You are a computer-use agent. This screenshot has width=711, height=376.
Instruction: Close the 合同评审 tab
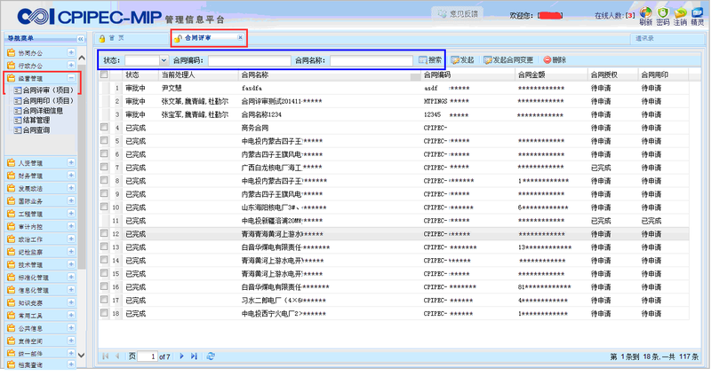pyautogui.click(x=240, y=37)
